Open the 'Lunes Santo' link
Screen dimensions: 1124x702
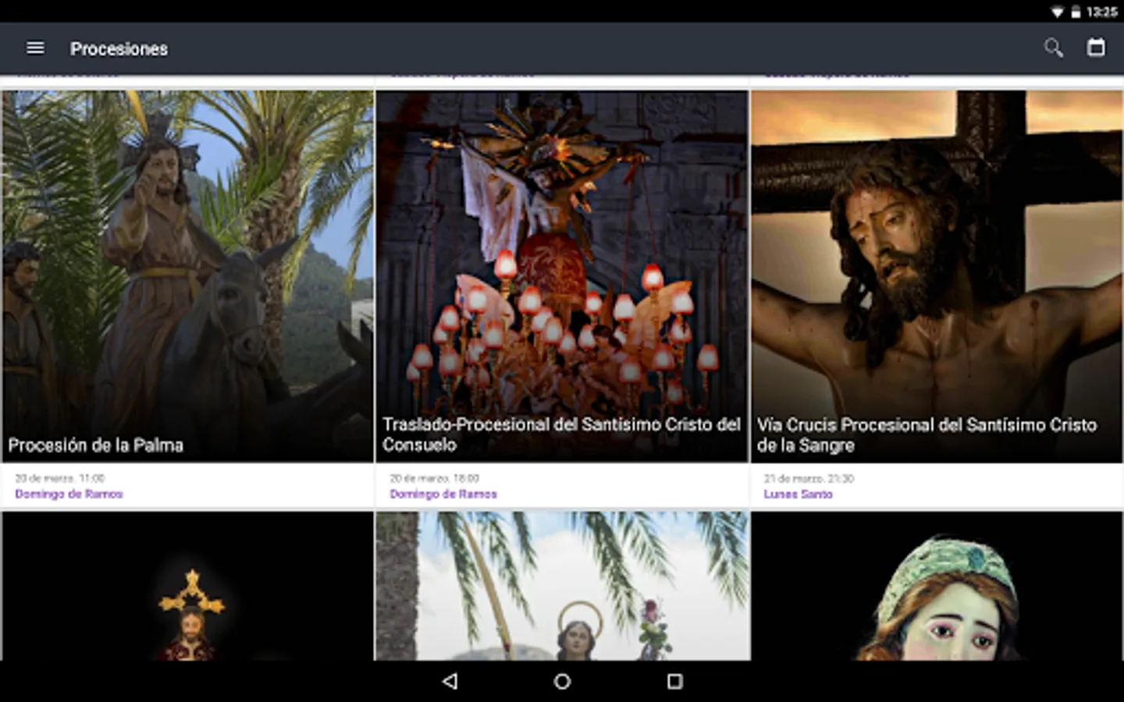click(798, 494)
